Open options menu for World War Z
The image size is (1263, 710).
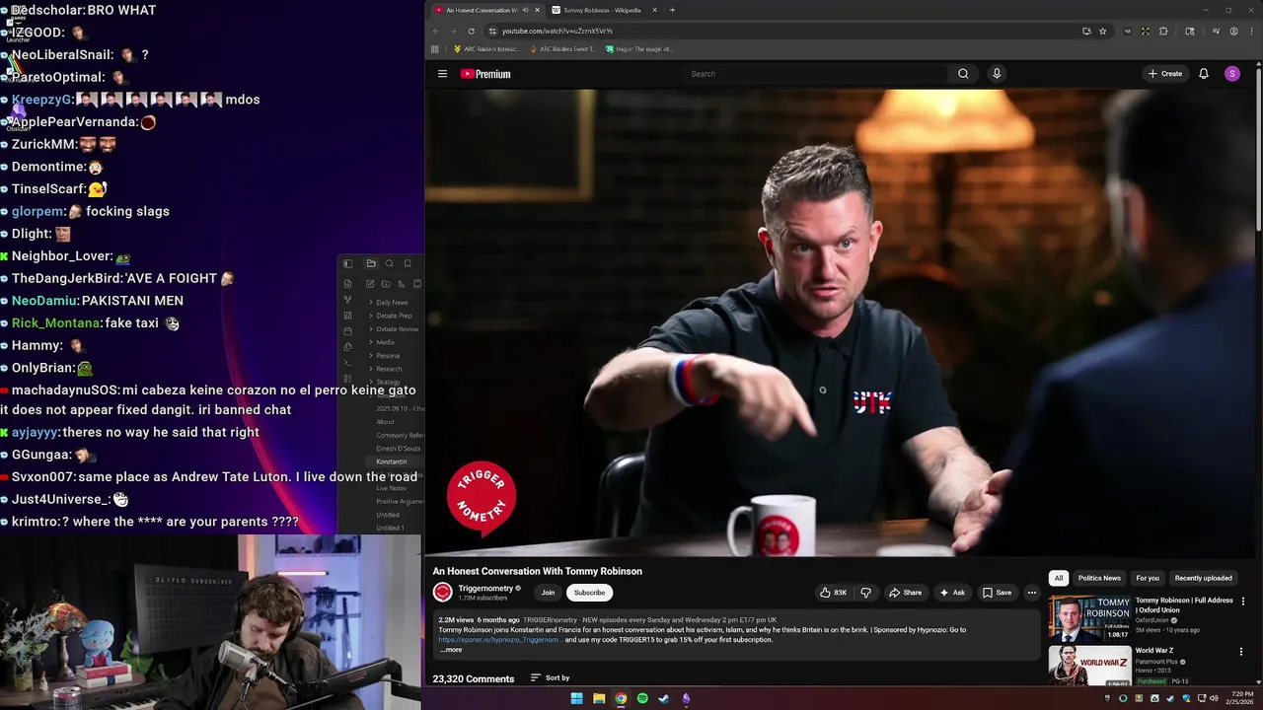(1241, 652)
